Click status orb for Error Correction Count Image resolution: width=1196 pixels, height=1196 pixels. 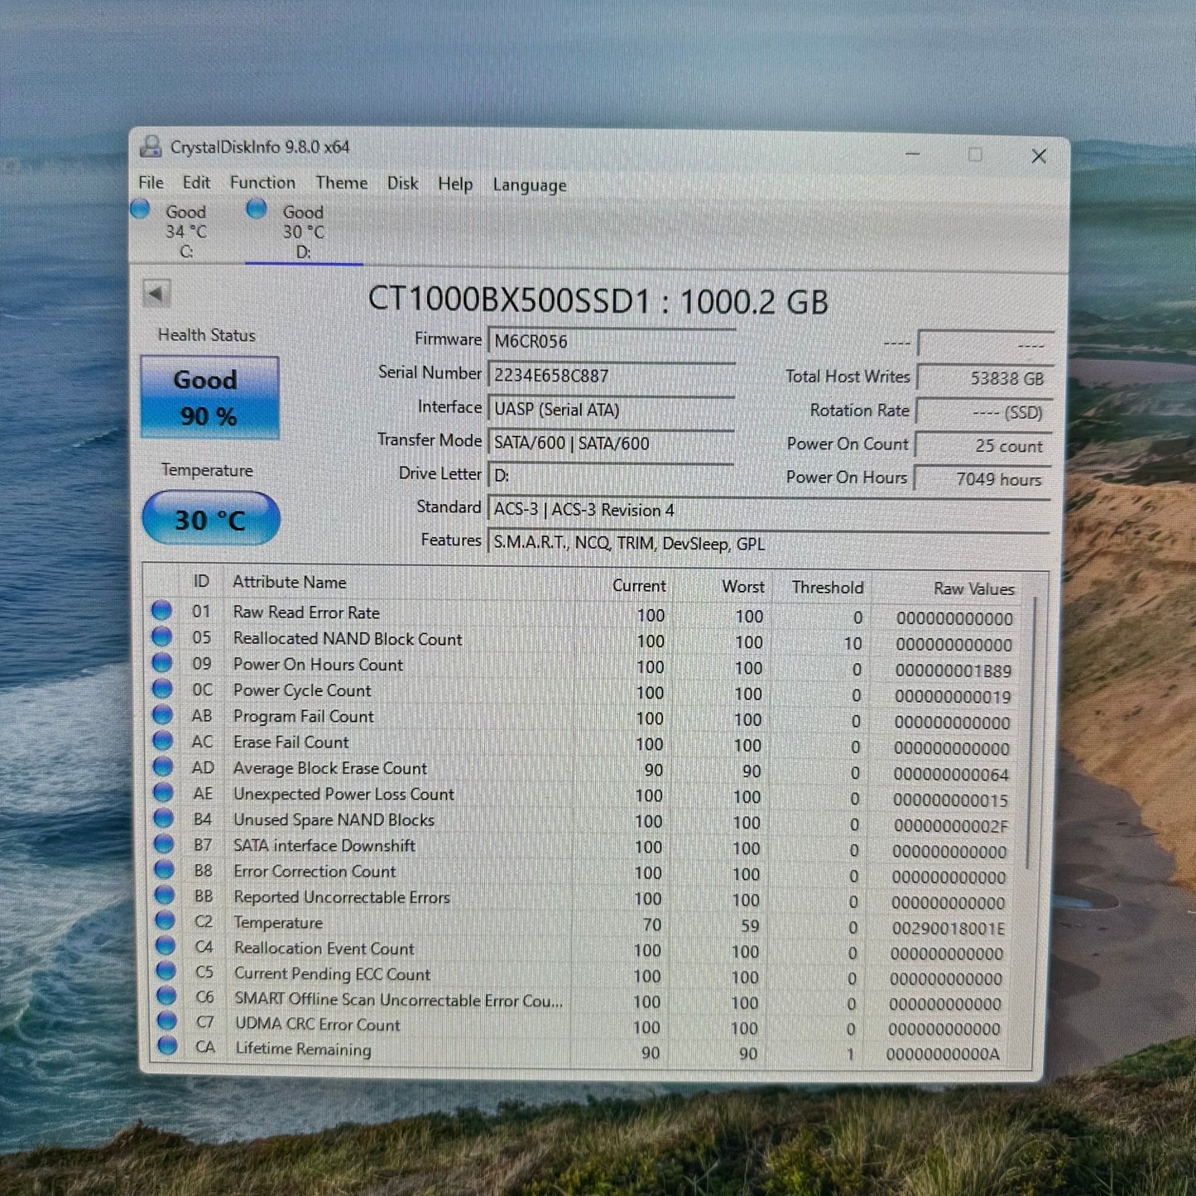[x=165, y=869]
